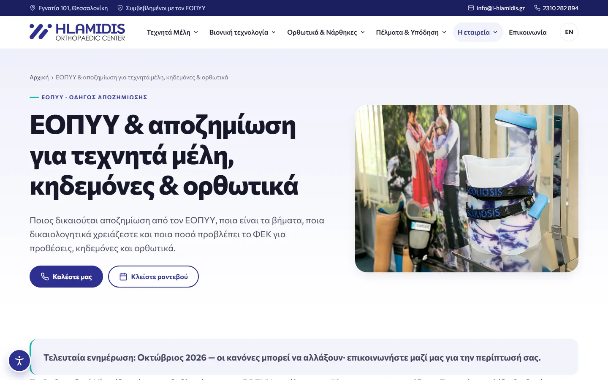Image resolution: width=608 pixels, height=380 pixels.
Task: Open the Τεχνητά Μέλη menu
Action: (x=172, y=32)
